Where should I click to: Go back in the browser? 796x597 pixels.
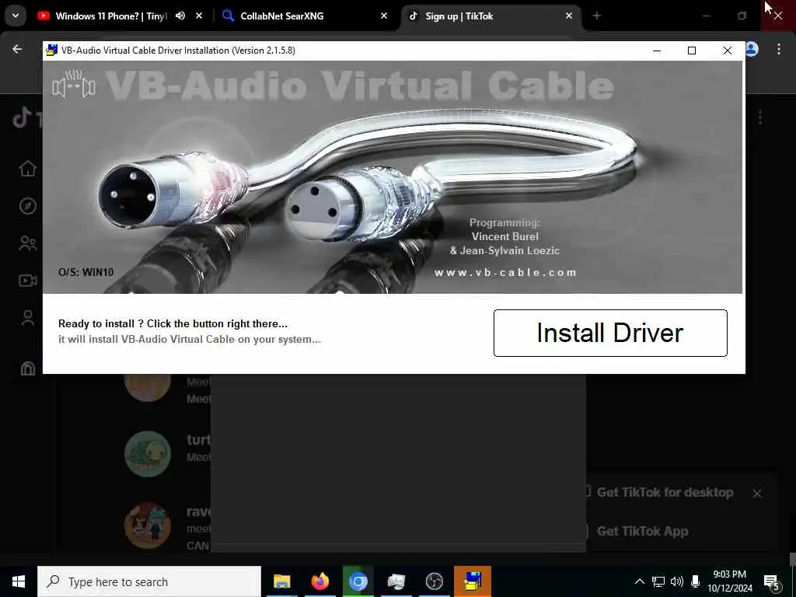(17, 49)
